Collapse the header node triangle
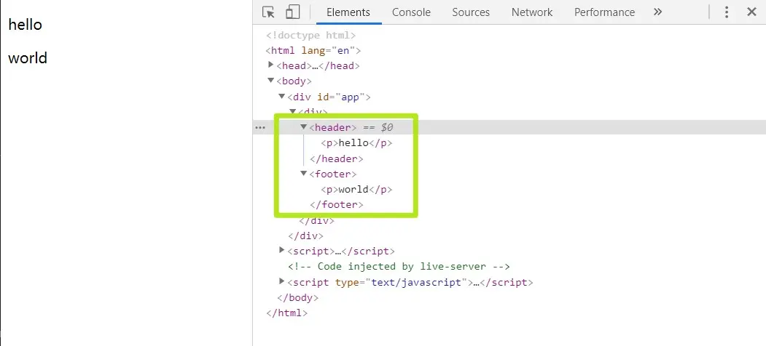This screenshot has height=346, width=766. [303, 126]
